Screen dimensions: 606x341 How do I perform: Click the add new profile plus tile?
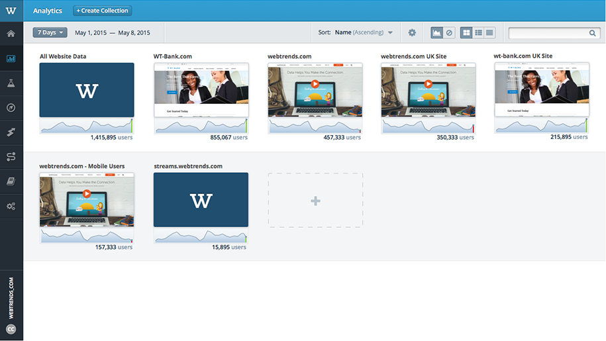tap(315, 201)
